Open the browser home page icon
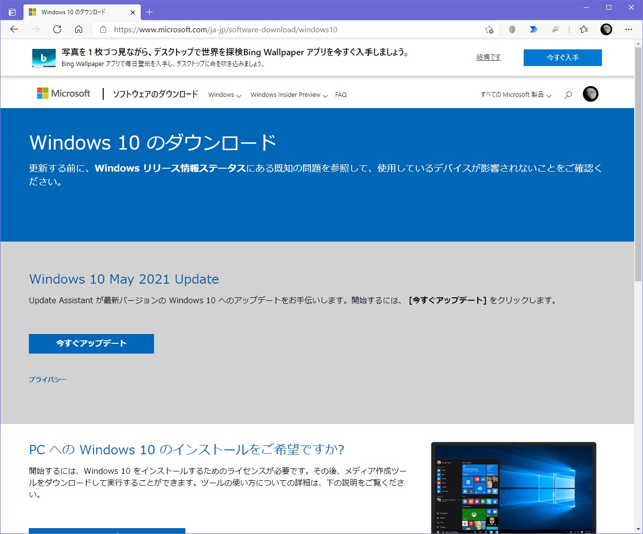The height and width of the screenshot is (534, 643). click(79, 29)
